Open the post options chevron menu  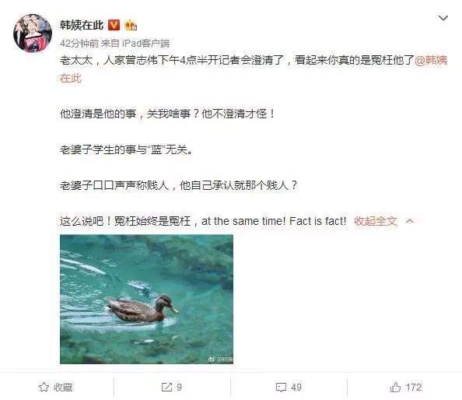click(x=443, y=18)
